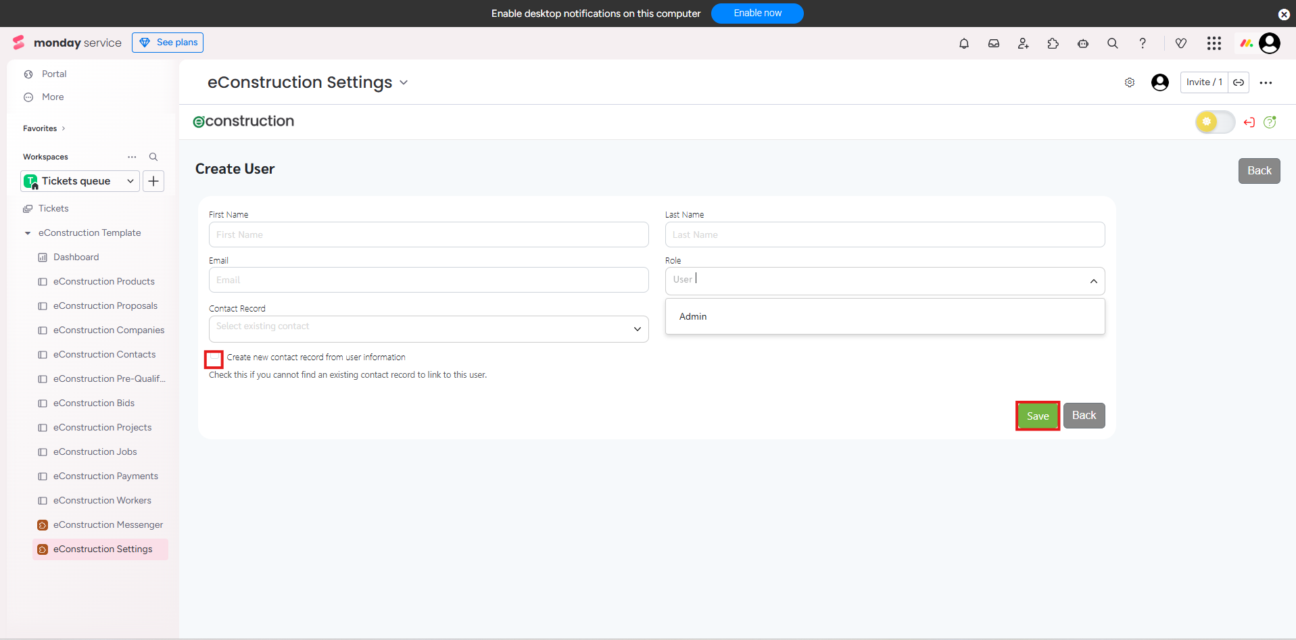Check 'Create new contact record' checkbox

tap(214, 358)
